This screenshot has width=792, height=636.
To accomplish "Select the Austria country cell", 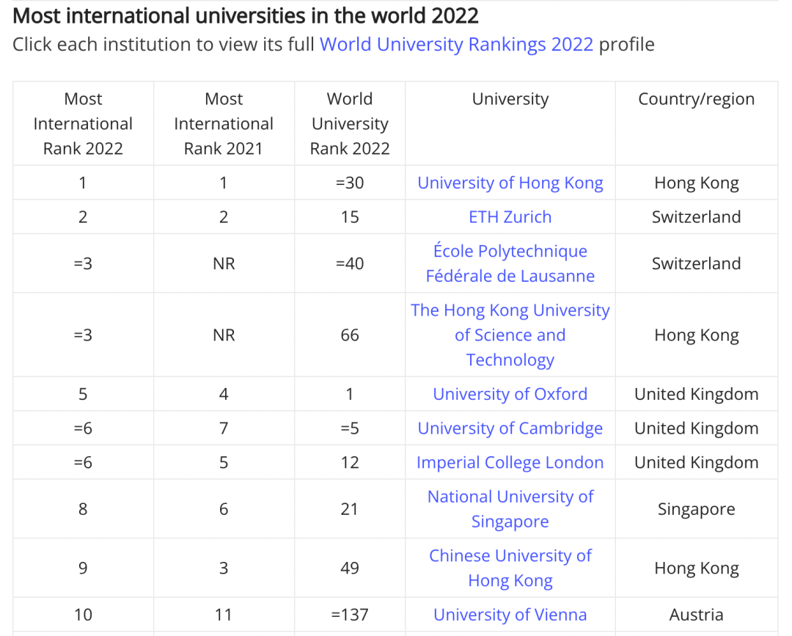I will pos(696,615).
